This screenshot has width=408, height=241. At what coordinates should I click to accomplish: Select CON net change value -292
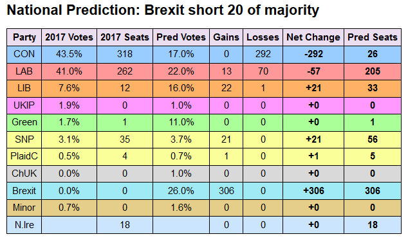(313, 54)
